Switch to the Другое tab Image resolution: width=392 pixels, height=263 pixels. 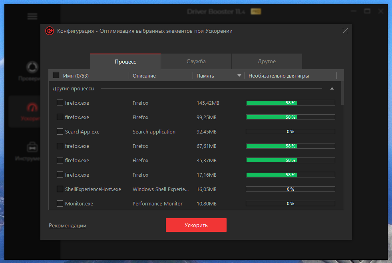[267, 61]
